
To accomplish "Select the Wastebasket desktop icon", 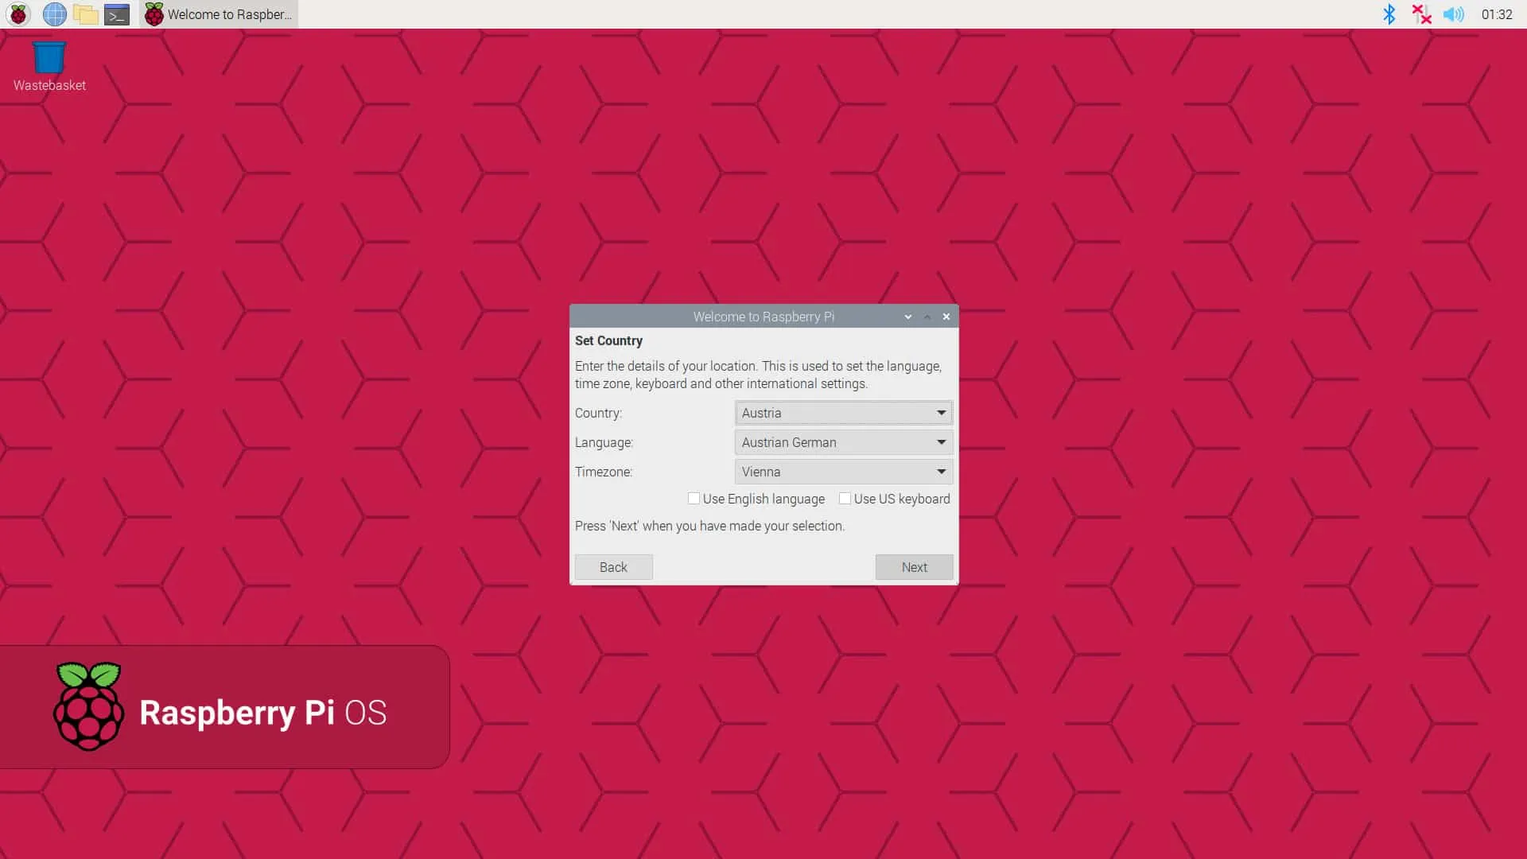I will pyautogui.click(x=49, y=67).
